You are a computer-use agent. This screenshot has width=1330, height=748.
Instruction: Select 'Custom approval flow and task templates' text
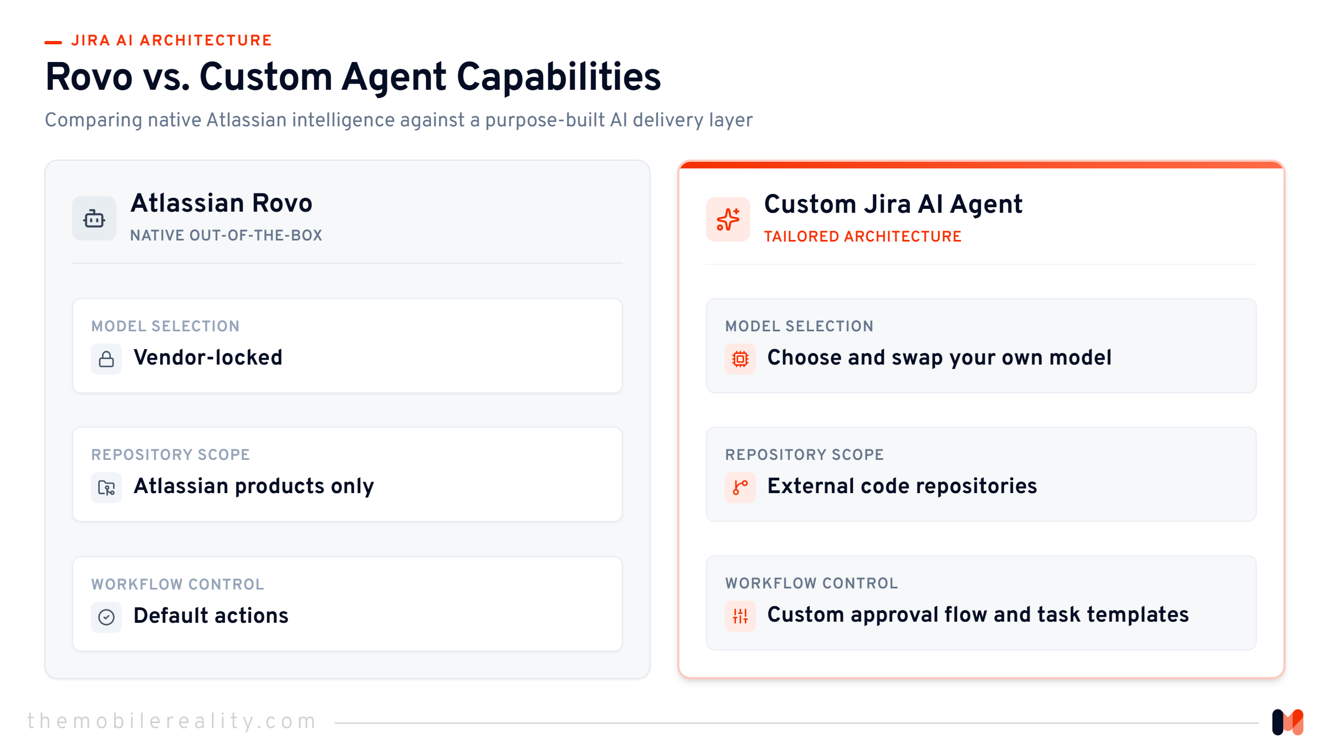pos(978,615)
